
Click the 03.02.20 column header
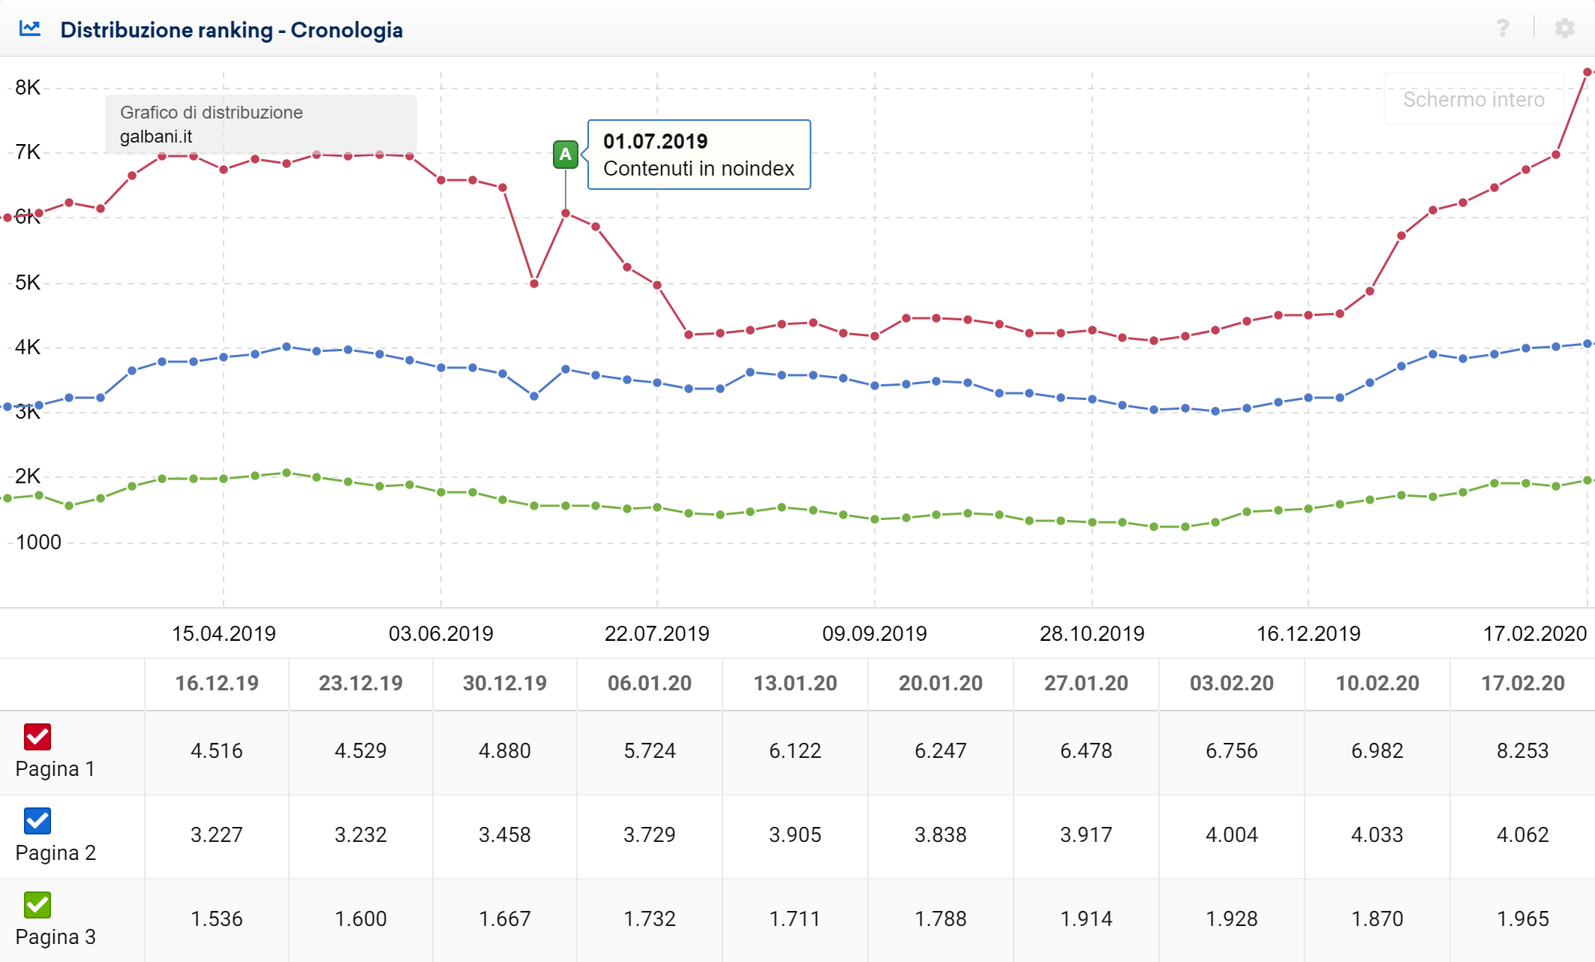point(1232,684)
